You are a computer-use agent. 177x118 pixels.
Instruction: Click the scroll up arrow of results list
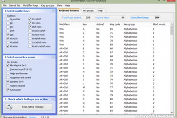[172, 24]
